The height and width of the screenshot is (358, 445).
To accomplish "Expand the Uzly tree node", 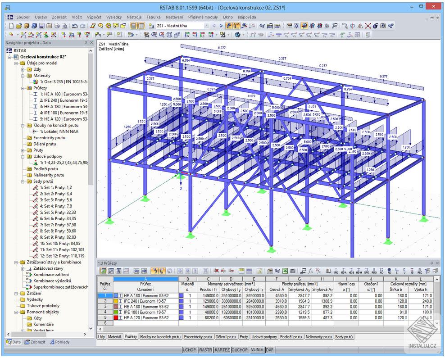I will click(23, 69).
